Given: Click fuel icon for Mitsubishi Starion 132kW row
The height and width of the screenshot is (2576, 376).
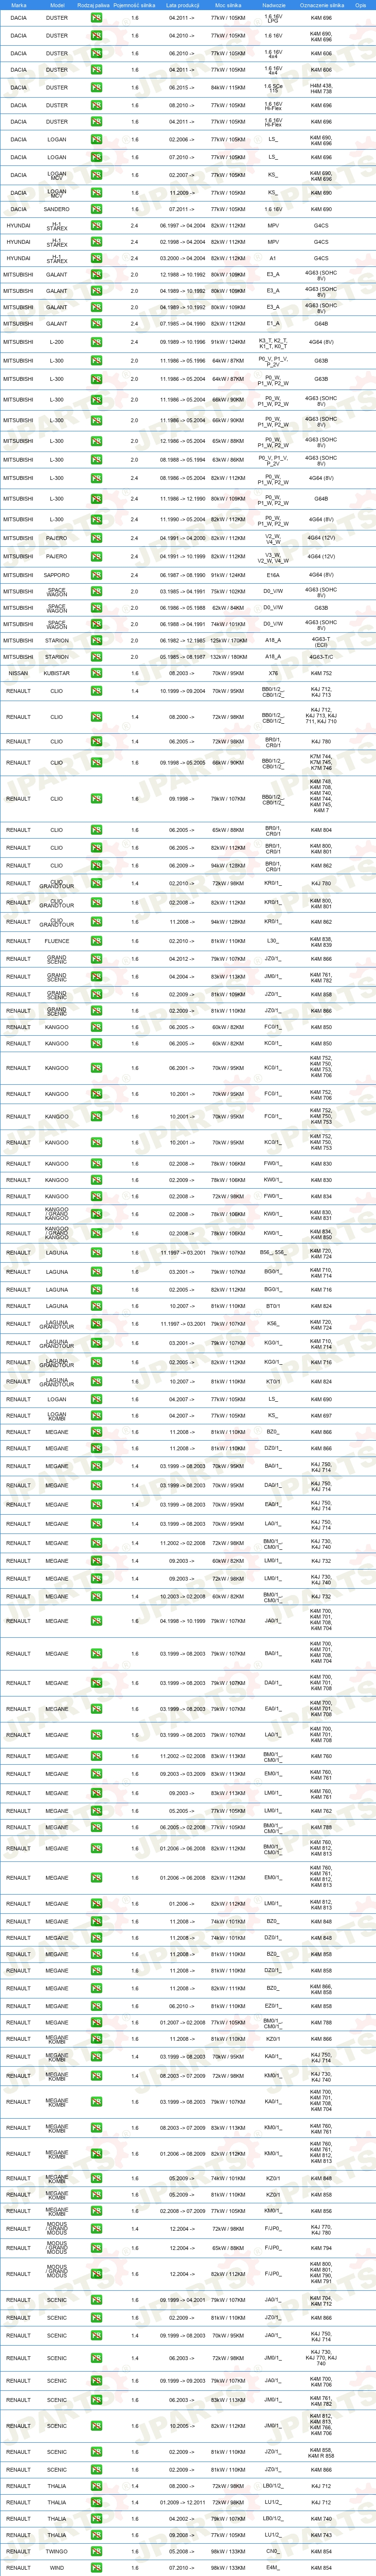Looking at the screenshot, I should (96, 657).
